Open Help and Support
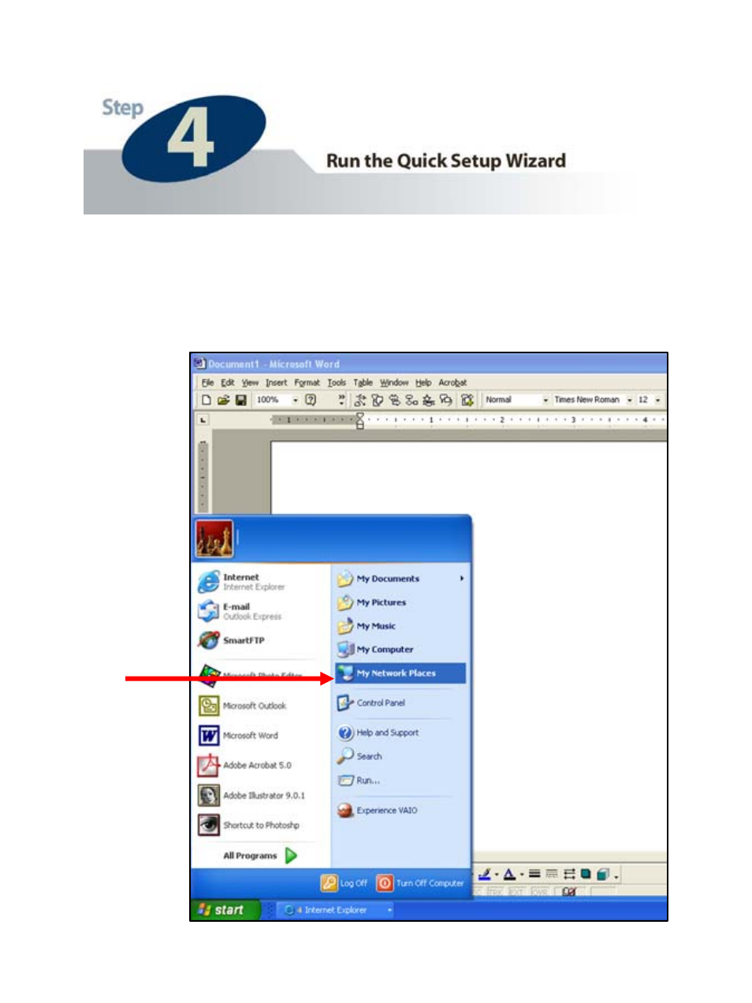752x1003 pixels. coord(378,733)
